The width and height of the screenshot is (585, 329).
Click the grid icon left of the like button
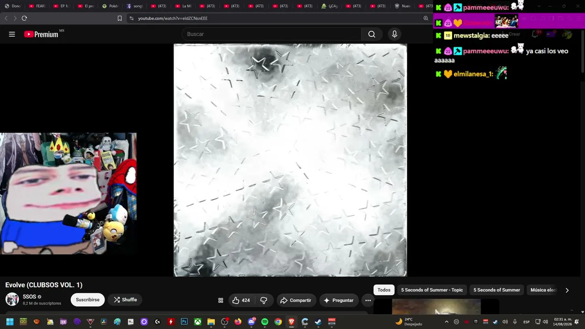click(x=220, y=300)
